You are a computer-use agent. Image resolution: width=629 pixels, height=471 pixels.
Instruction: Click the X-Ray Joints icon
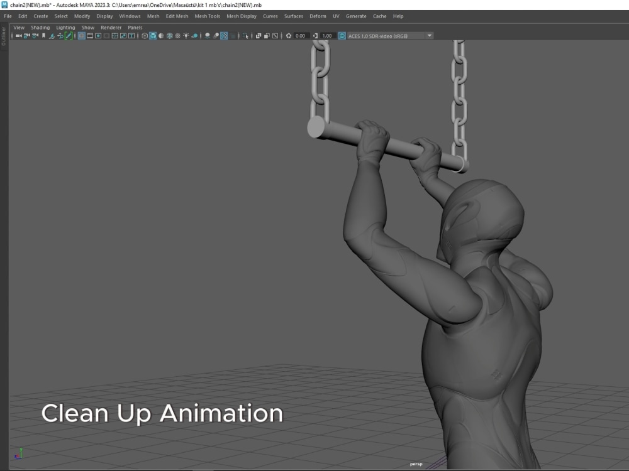pyautogui.click(x=276, y=36)
